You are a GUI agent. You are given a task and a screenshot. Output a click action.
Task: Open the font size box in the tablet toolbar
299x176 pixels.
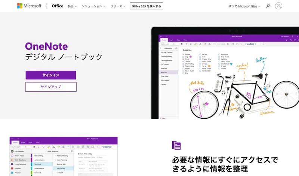coord(175,44)
